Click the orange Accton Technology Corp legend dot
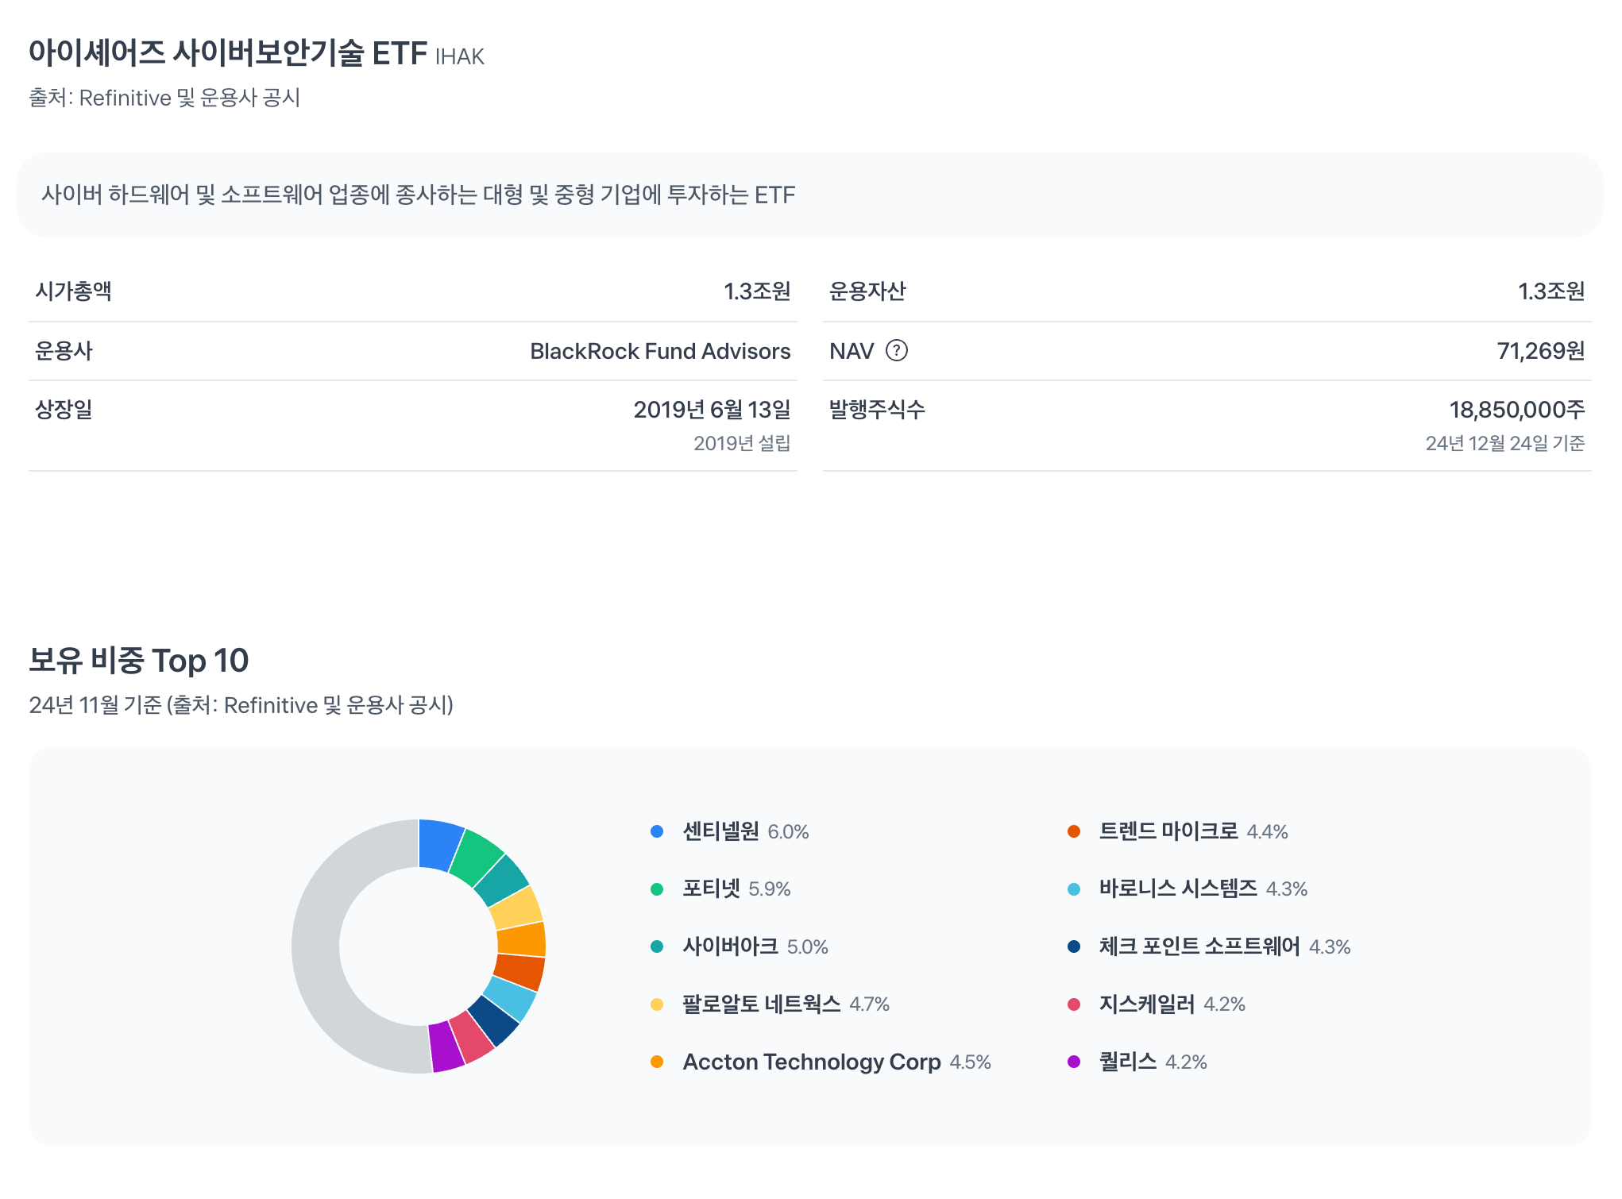The image size is (1622, 1199). pos(657,1062)
